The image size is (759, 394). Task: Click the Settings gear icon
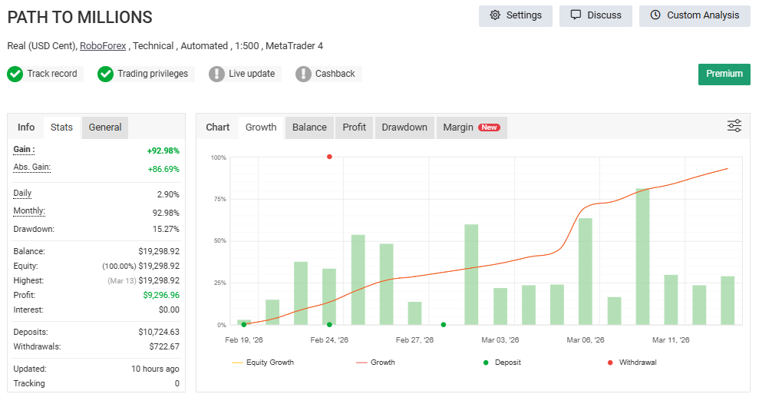pyautogui.click(x=495, y=15)
